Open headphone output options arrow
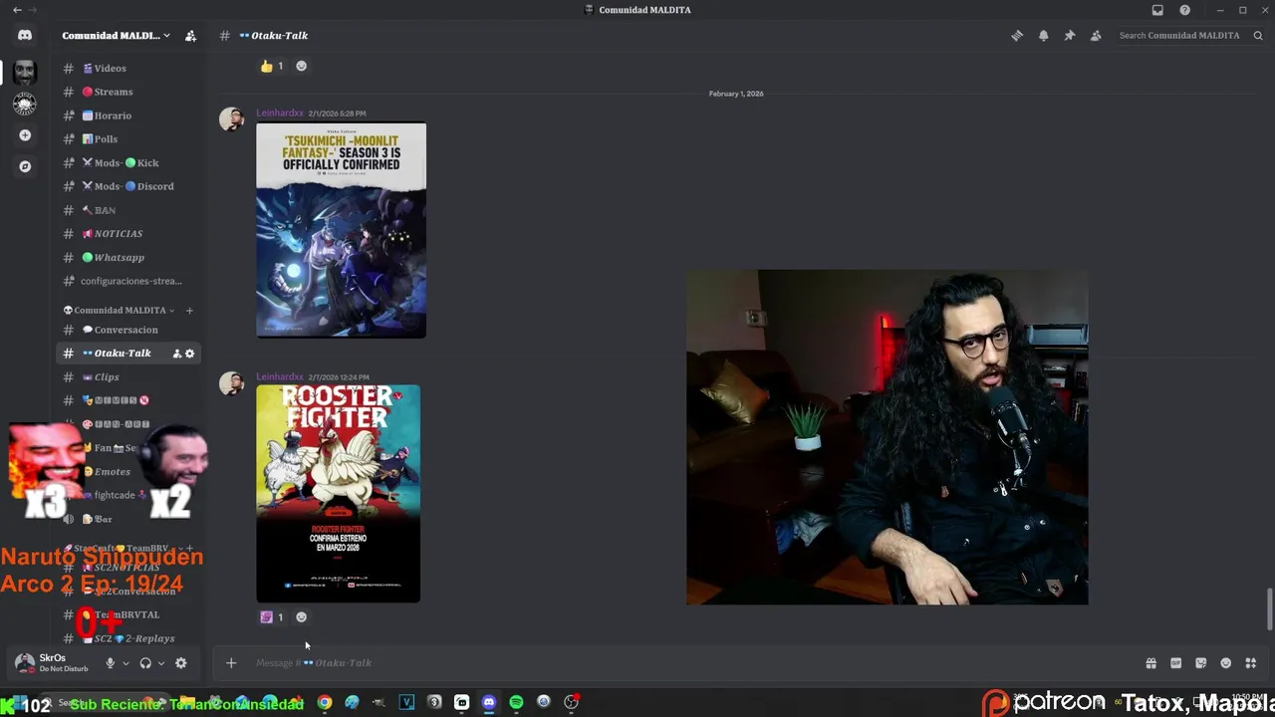 pyautogui.click(x=160, y=663)
